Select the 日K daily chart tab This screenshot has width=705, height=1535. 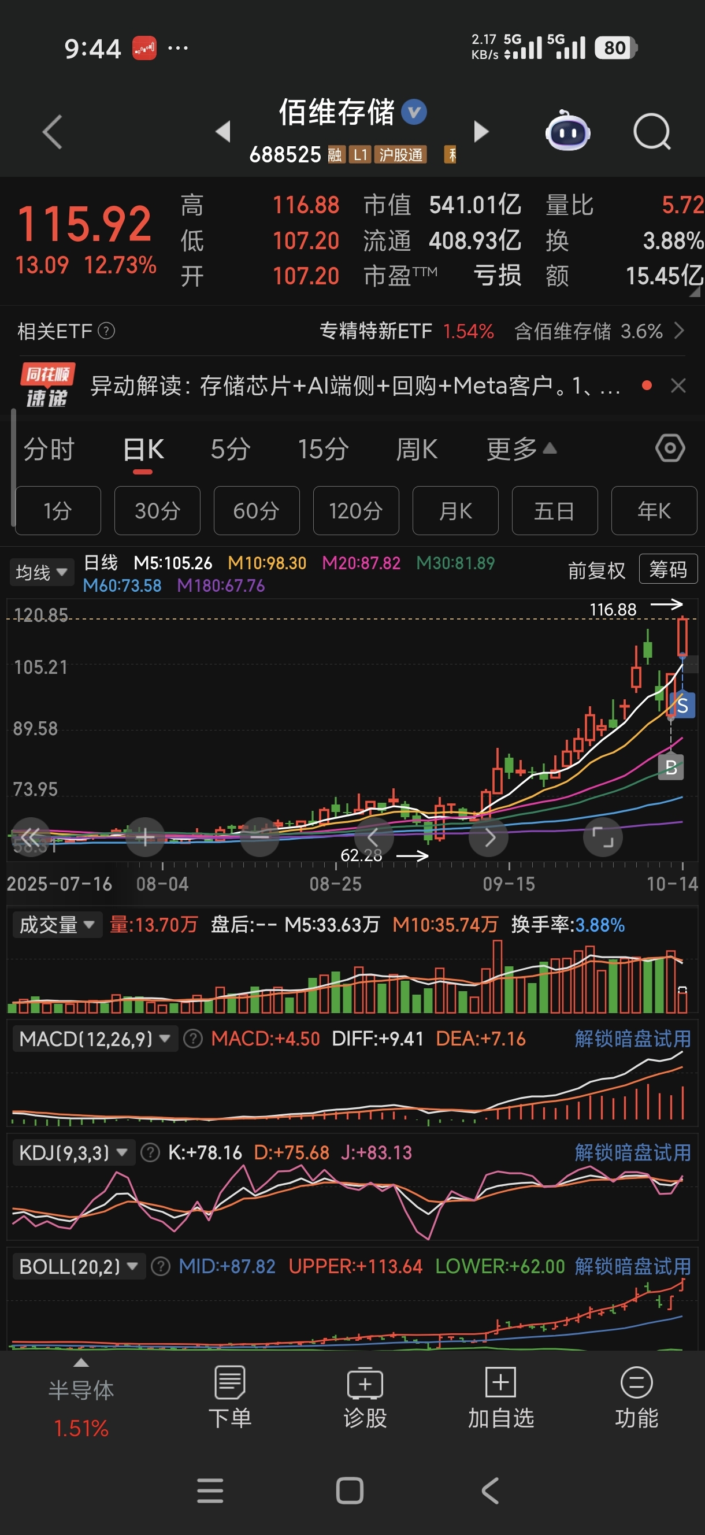(143, 448)
